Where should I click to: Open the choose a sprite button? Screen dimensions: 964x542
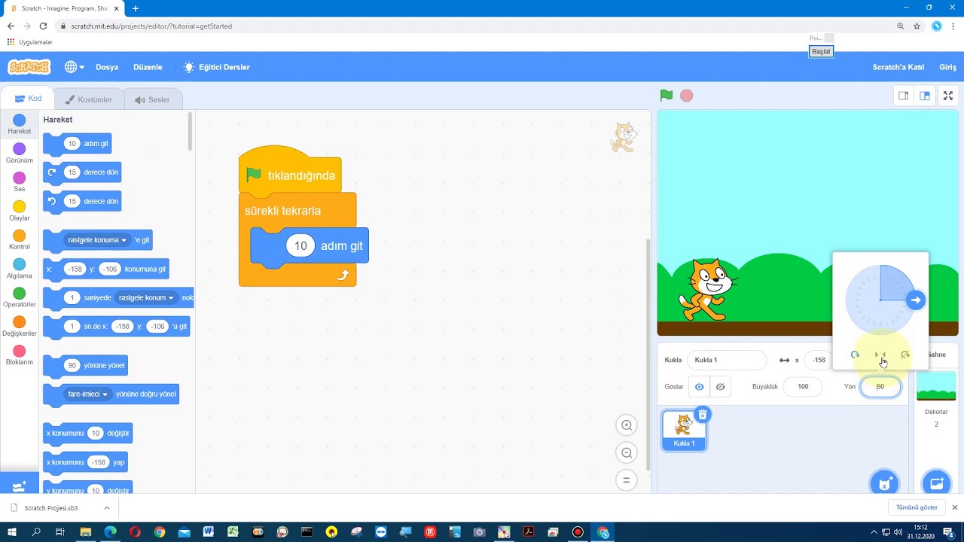coord(884,483)
